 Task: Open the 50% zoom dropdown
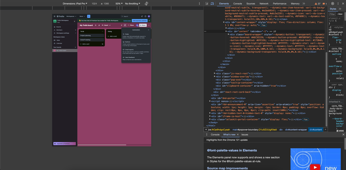point(119,3)
